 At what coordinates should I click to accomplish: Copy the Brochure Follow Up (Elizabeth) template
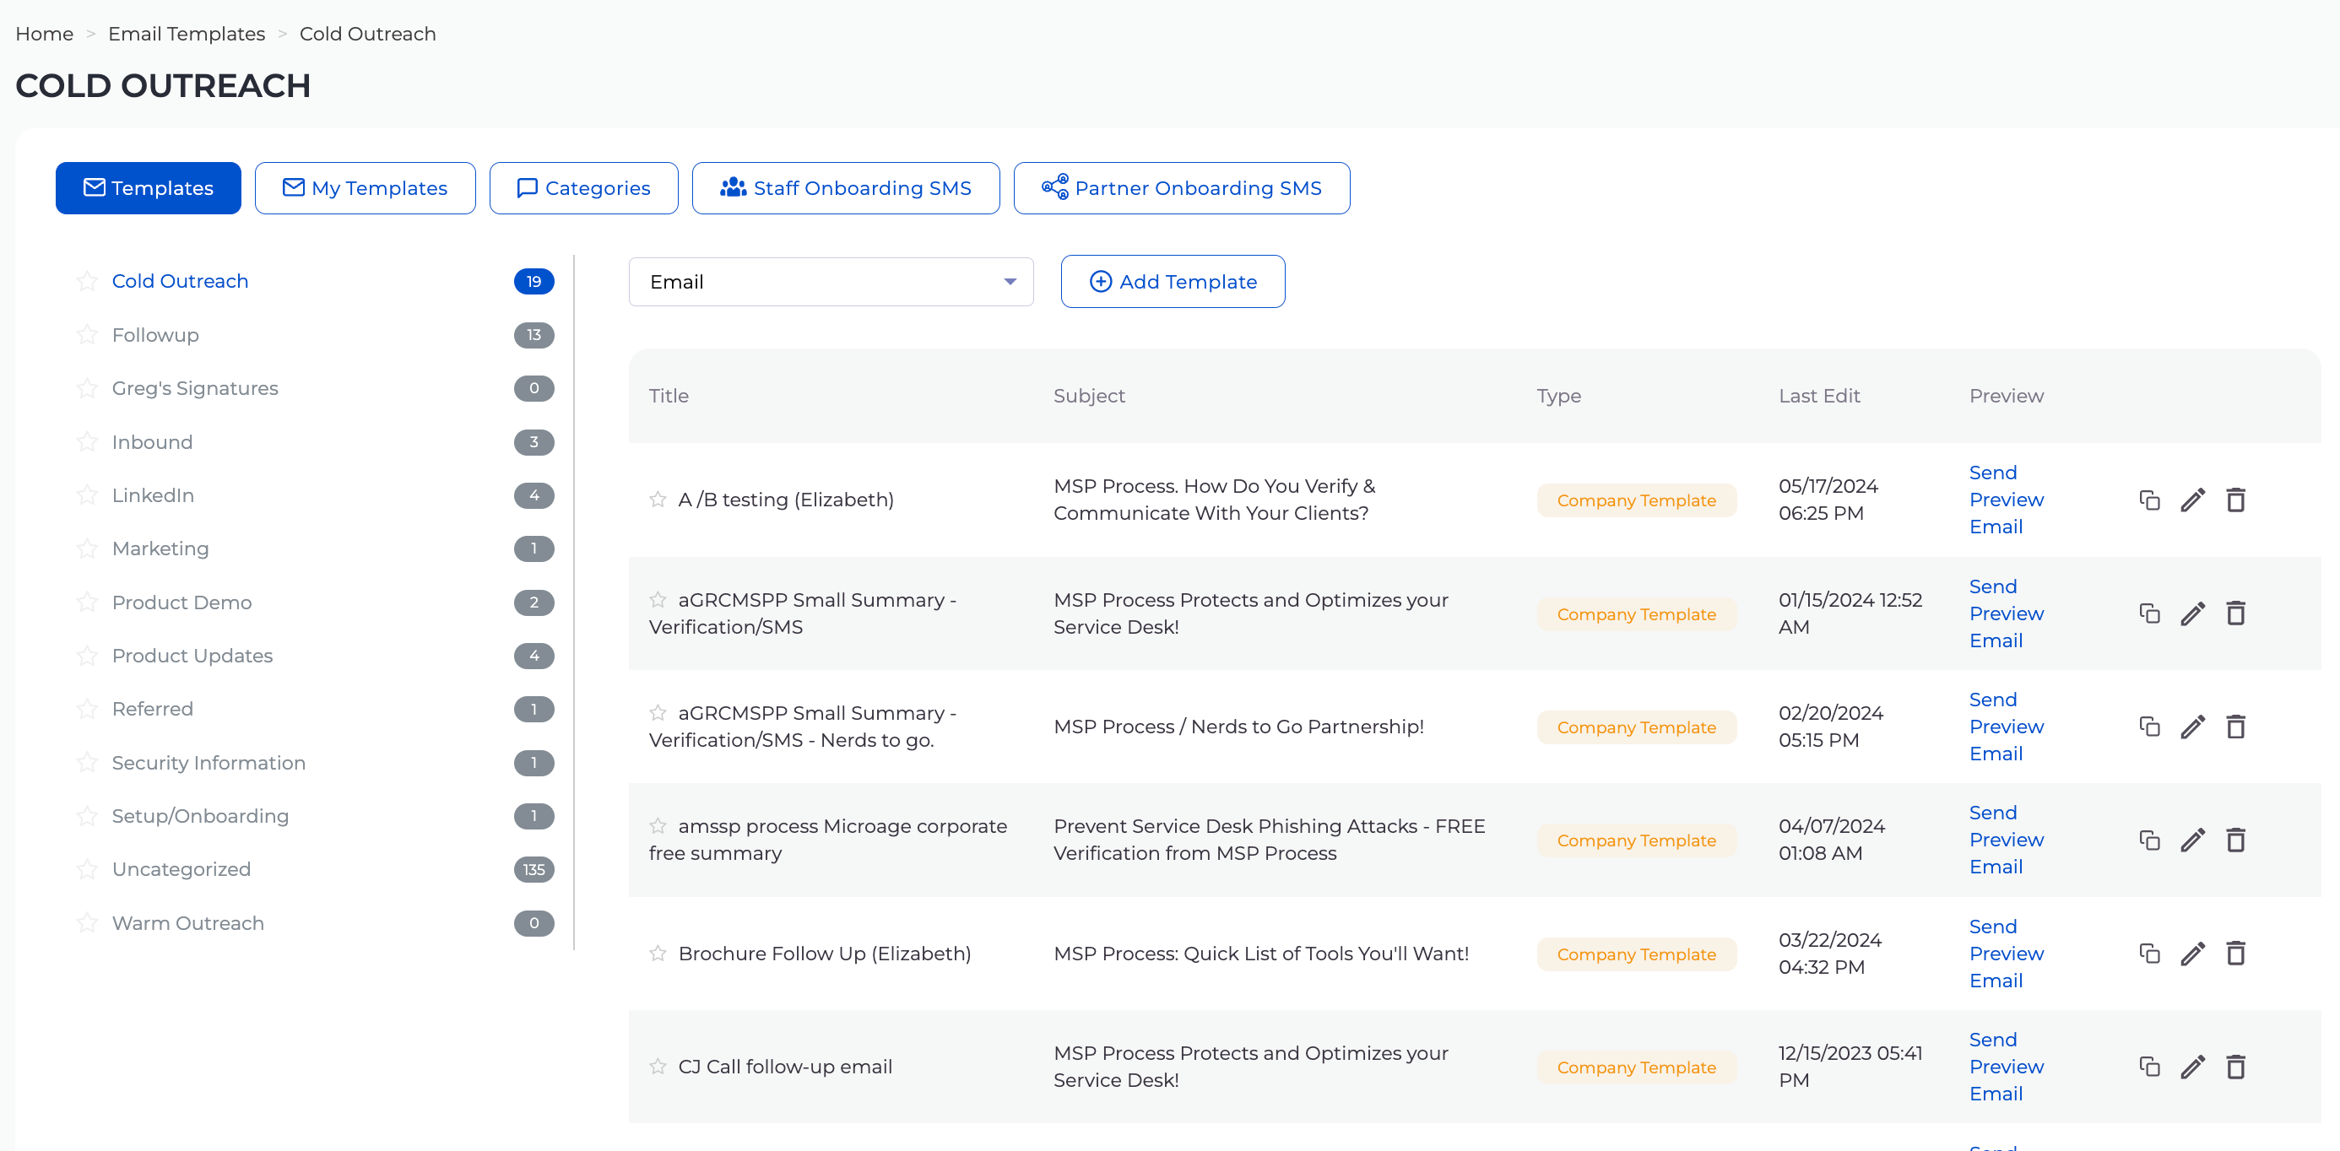[x=2149, y=953]
